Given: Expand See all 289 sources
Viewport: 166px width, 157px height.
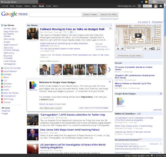Looking at the screenshot, I should (x=50, y=61).
